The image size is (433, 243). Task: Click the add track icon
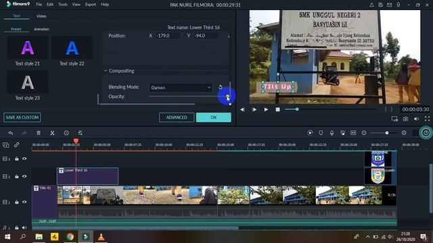coord(6,145)
